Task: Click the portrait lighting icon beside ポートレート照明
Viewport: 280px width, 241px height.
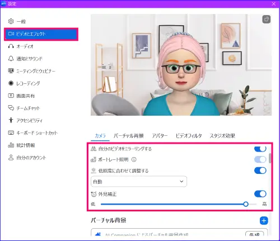Action: pyautogui.click(x=94, y=159)
